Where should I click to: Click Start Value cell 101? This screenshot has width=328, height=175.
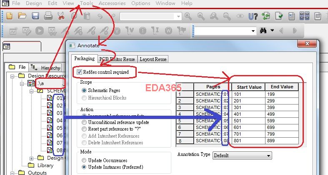(248, 94)
